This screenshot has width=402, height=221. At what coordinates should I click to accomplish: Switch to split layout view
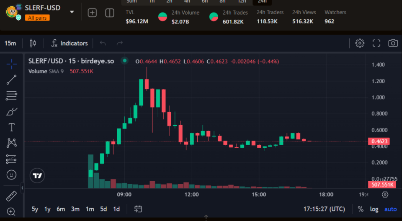(x=110, y=13)
